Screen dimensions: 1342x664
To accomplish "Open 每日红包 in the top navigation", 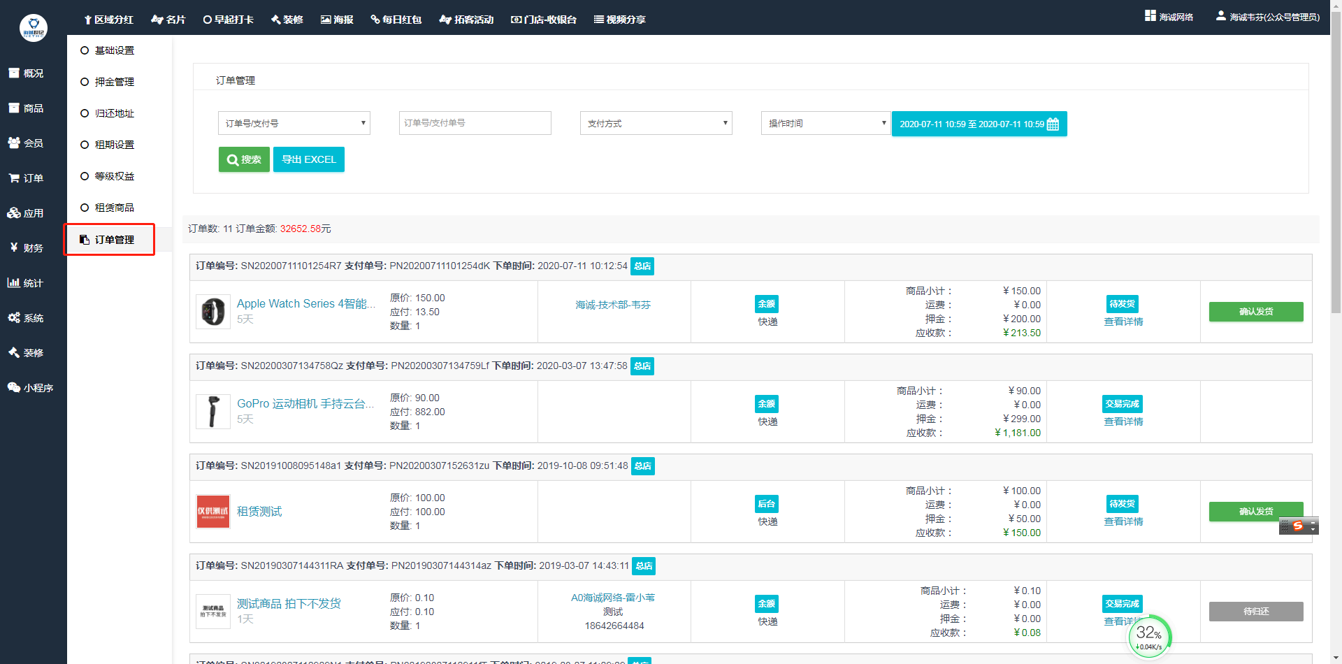I will tap(396, 20).
